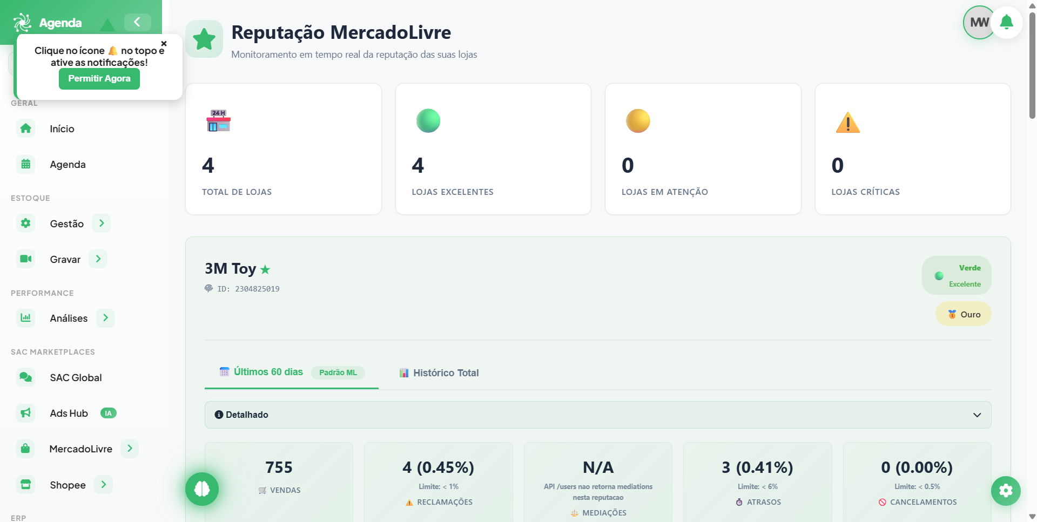Click the Cancelamentos prohibited icon

click(x=883, y=503)
